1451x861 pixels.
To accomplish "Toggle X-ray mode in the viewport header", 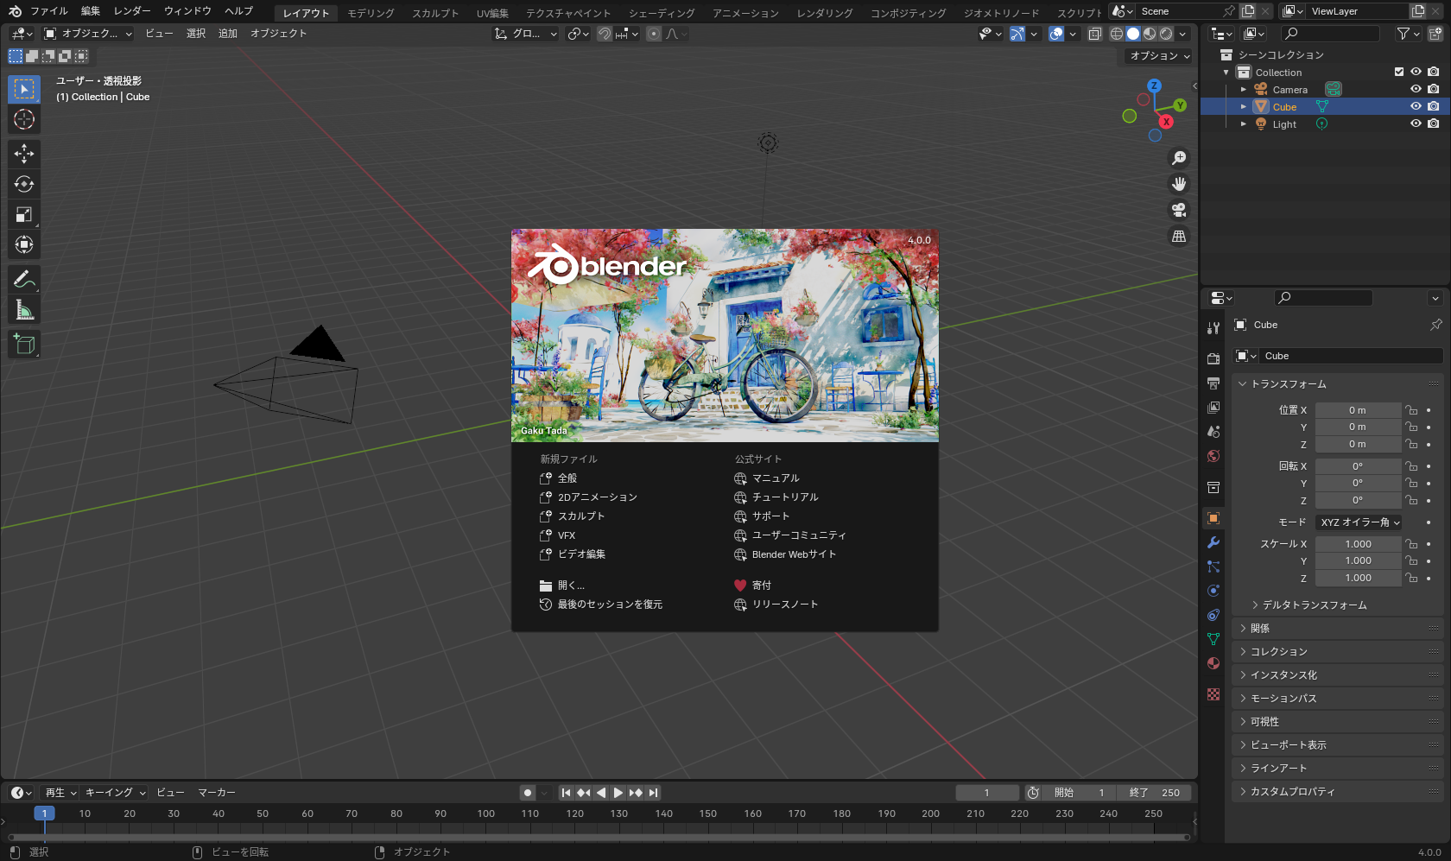I will [1094, 33].
